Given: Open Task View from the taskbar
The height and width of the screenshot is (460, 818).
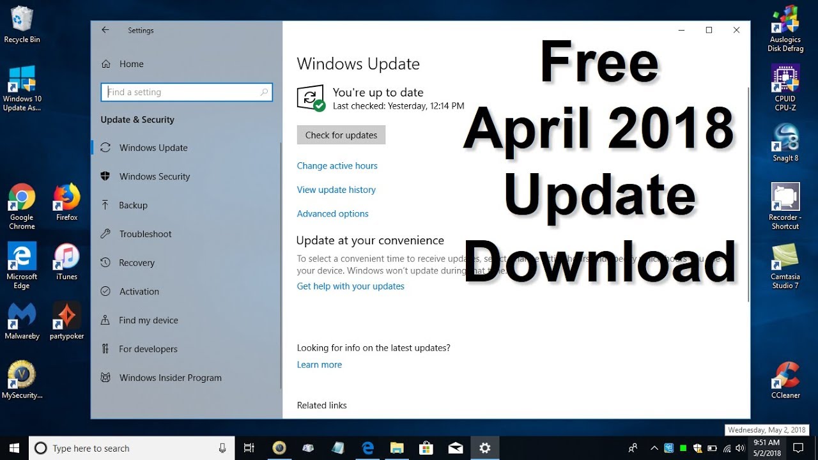Looking at the screenshot, I should [x=249, y=448].
